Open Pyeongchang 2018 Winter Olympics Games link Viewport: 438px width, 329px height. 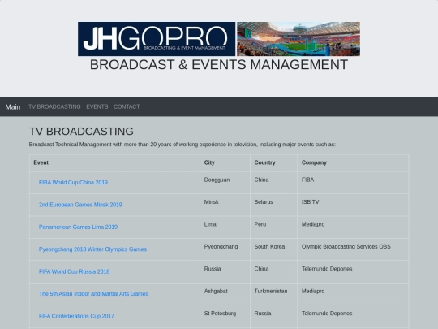pyautogui.click(x=92, y=249)
